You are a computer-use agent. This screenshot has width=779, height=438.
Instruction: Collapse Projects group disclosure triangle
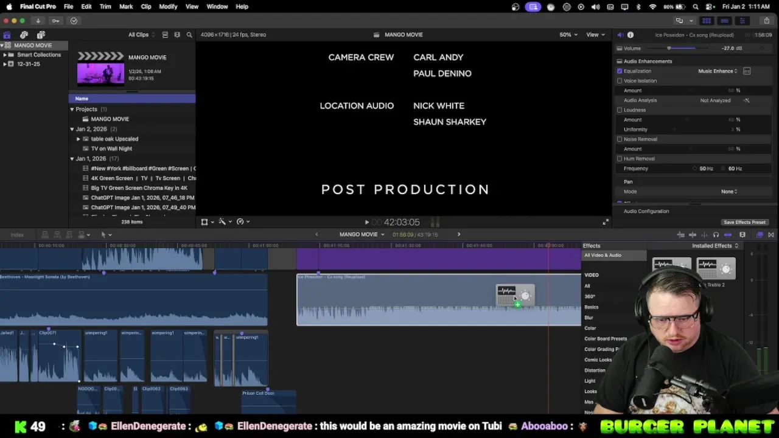tap(72, 109)
